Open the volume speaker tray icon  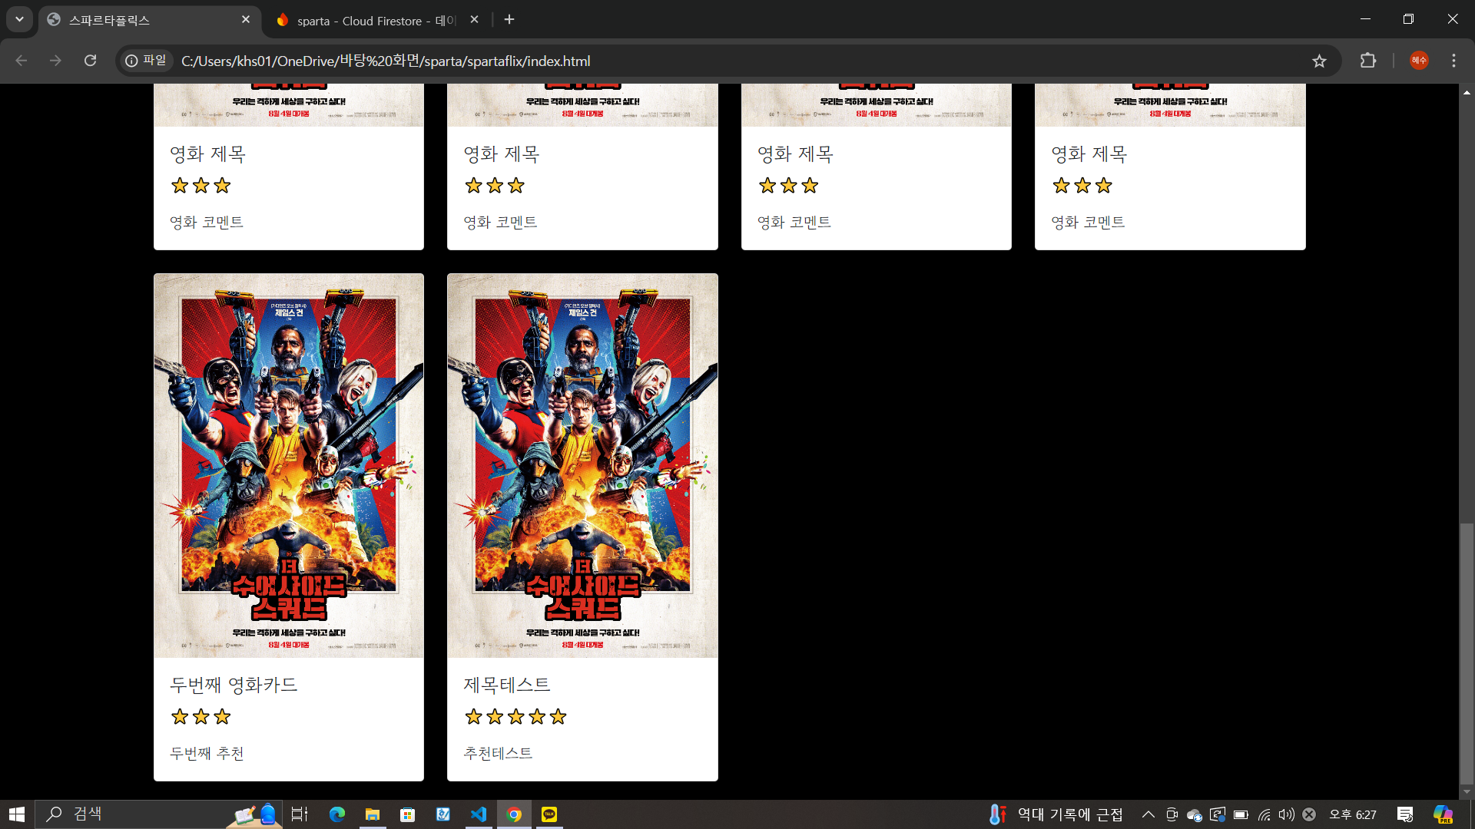(1287, 814)
